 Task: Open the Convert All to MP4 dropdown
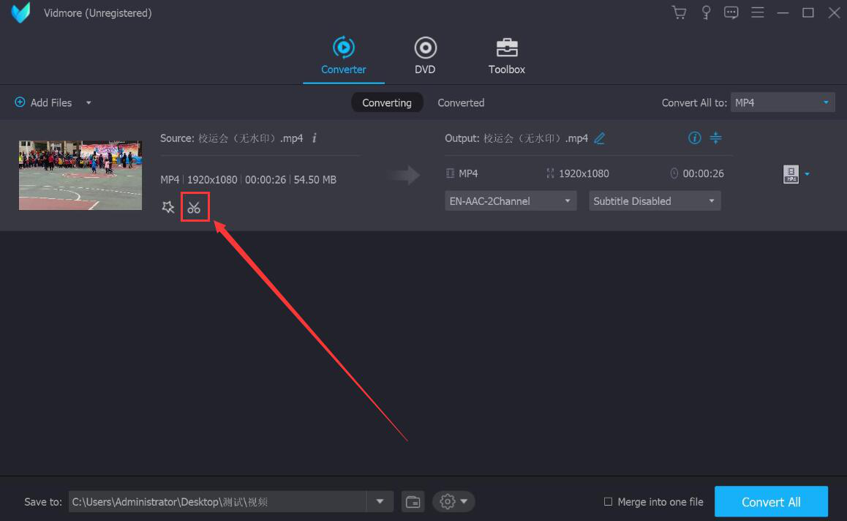click(783, 102)
